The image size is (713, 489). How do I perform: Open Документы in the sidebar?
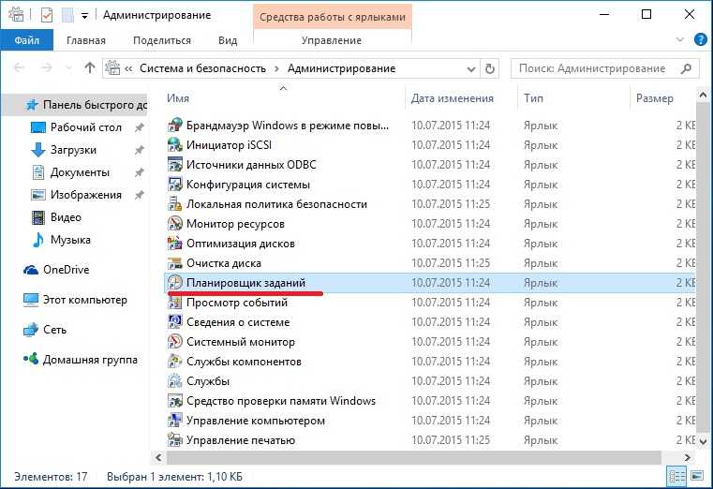click(x=80, y=172)
